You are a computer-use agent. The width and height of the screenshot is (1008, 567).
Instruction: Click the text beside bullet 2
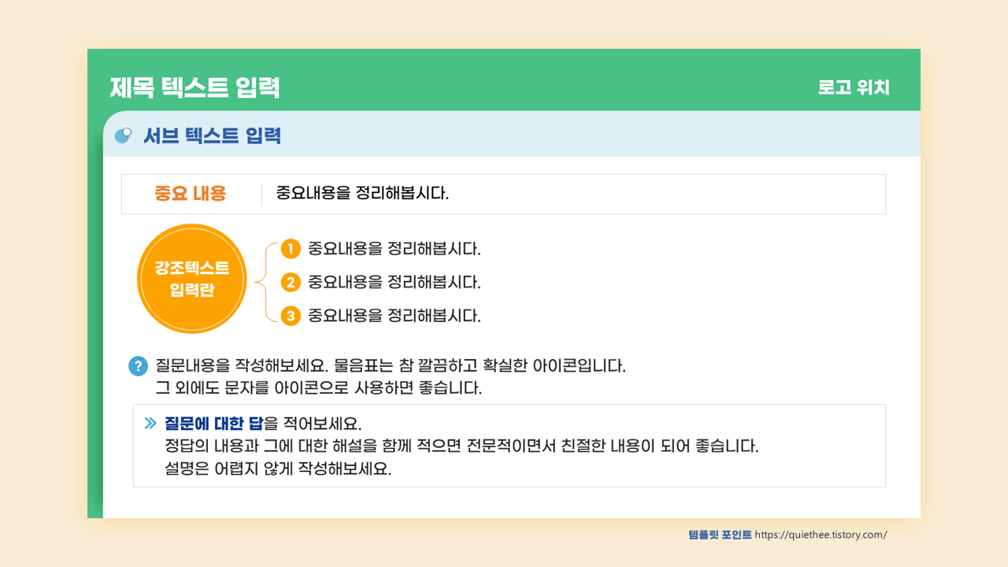click(x=394, y=282)
